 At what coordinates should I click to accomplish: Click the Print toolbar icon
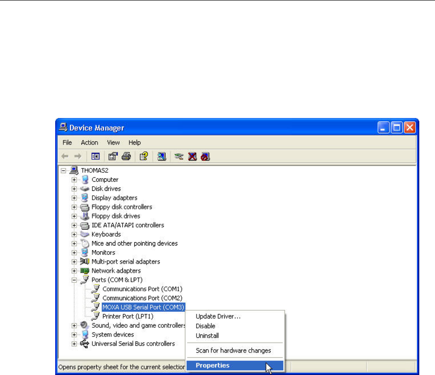(126, 157)
